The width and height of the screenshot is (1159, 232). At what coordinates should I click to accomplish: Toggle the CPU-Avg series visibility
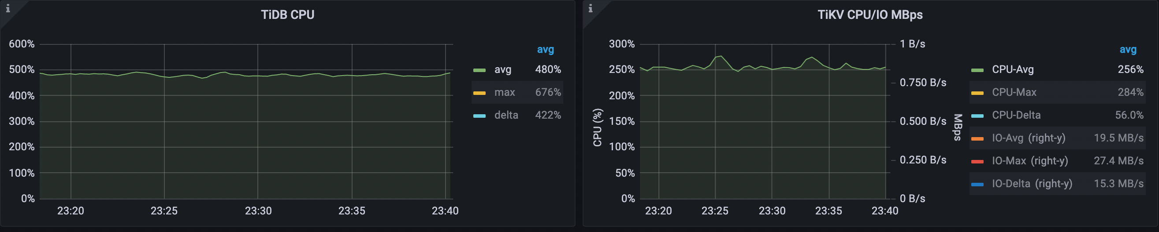coord(1012,69)
